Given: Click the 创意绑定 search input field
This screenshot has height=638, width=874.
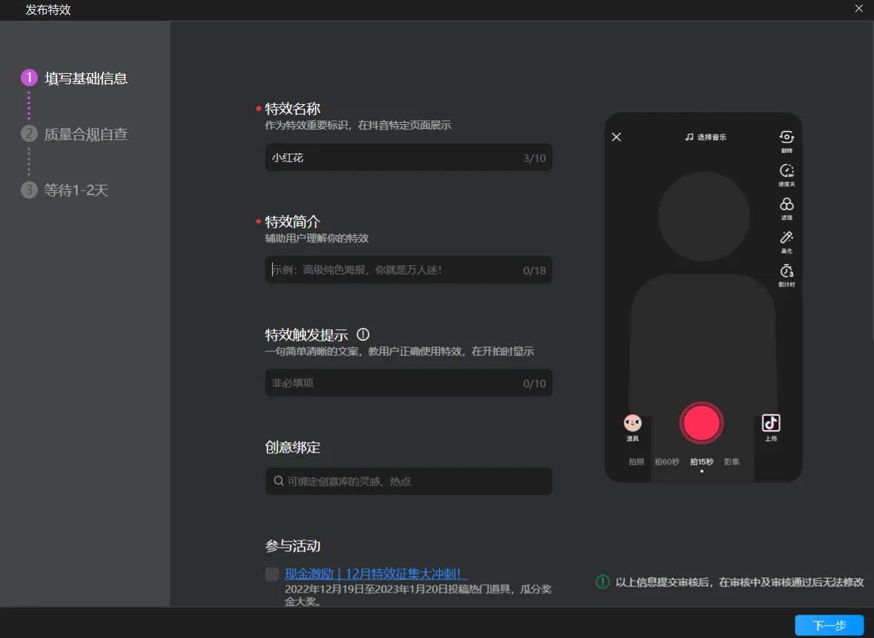Looking at the screenshot, I should [408, 481].
